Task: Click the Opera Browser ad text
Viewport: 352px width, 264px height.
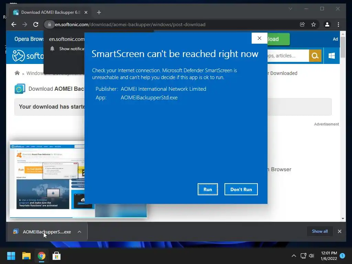Action: tap(29, 39)
